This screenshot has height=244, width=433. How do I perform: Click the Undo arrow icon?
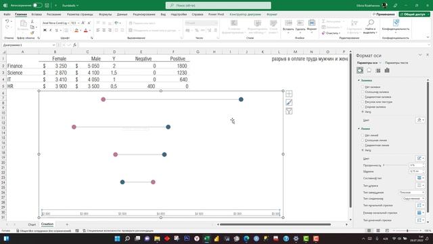coord(7,21)
